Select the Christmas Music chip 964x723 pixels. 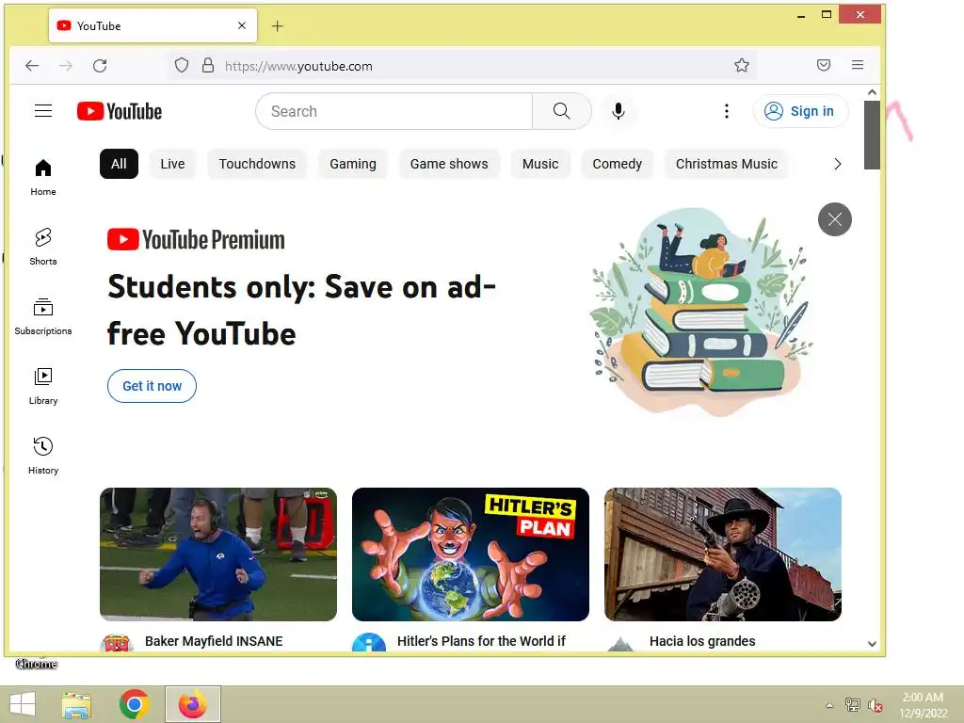click(727, 164)
